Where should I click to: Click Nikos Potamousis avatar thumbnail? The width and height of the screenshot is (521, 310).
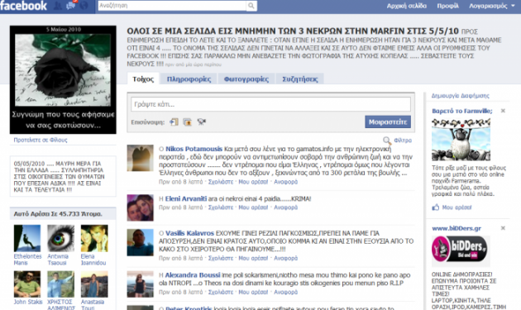pos(141,158)
